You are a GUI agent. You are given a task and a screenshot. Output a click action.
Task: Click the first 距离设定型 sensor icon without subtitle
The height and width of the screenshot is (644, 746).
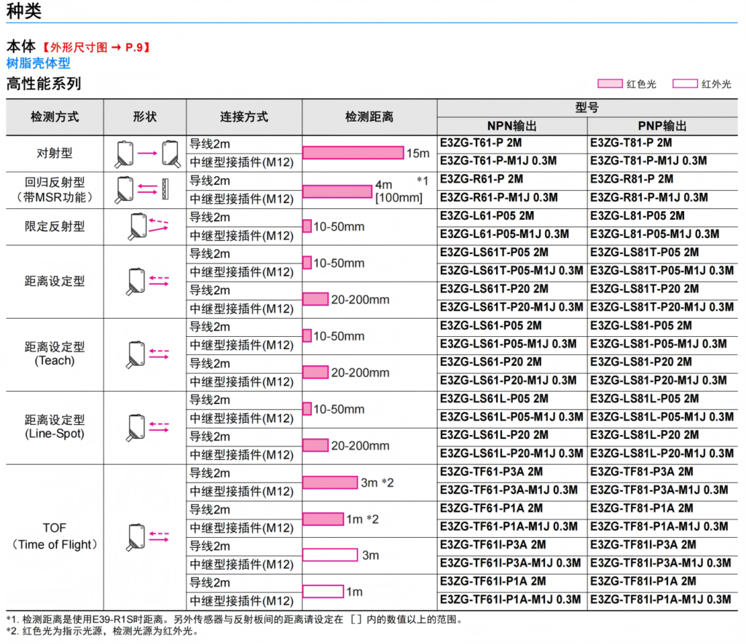[x=146, y=281]
